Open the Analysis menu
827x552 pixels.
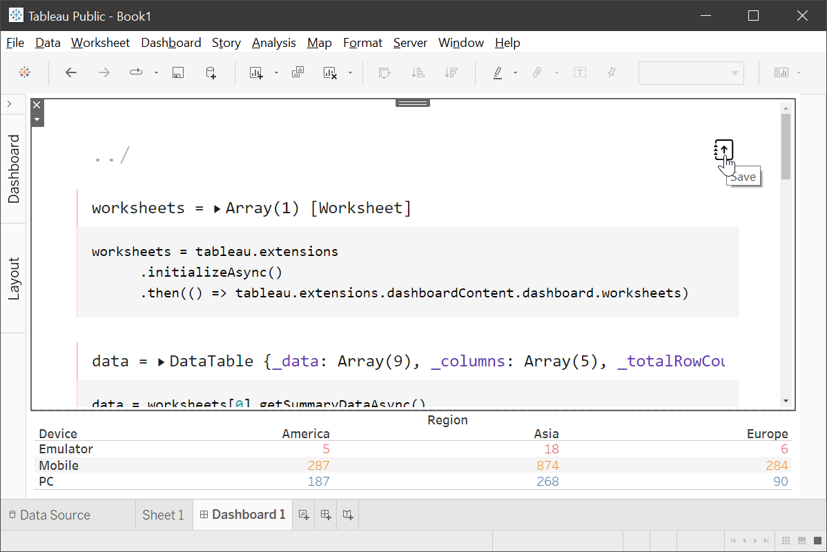(273, 43)
